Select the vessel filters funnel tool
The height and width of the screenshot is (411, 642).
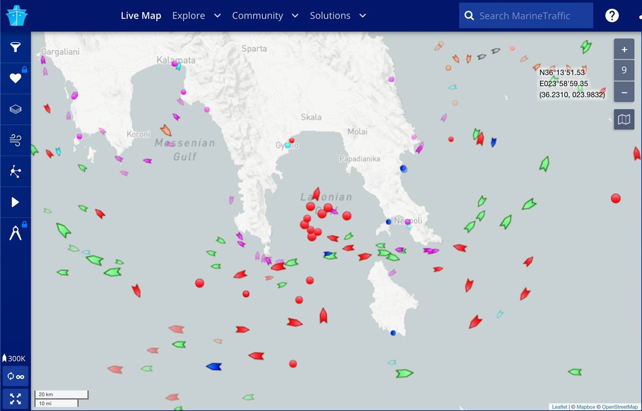pos(15,48)
